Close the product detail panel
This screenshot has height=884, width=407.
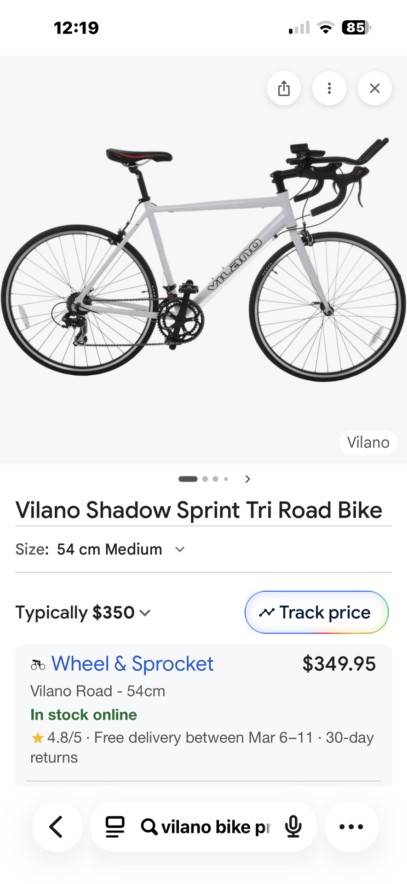tap(375, 88)
